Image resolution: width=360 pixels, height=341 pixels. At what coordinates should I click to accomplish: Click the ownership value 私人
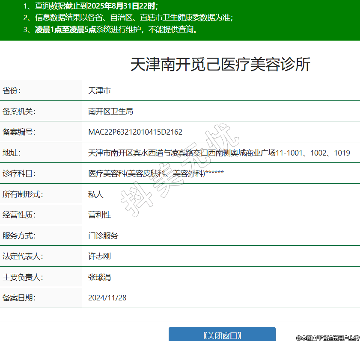95,194
